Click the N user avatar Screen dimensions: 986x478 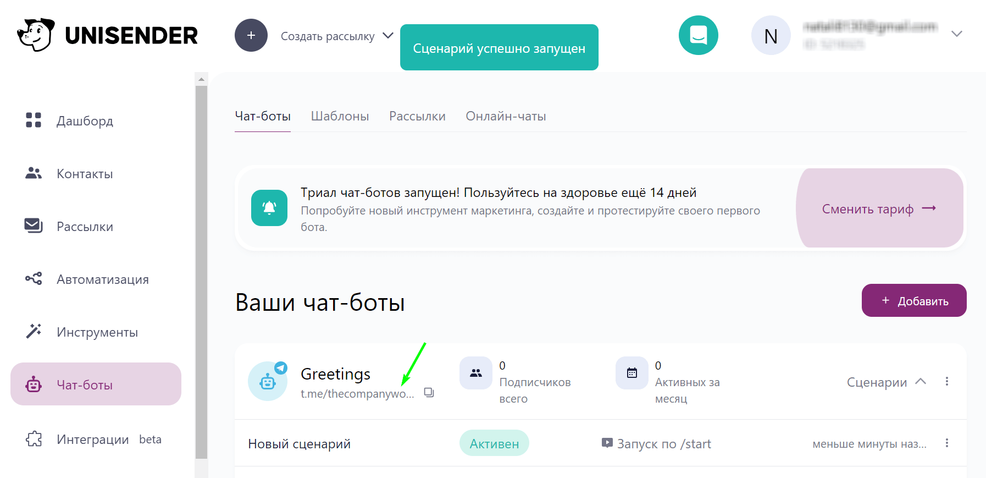click(x=771, y=35)
